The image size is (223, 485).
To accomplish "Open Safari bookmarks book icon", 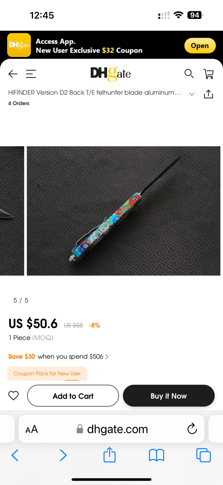I will point(156,455).
